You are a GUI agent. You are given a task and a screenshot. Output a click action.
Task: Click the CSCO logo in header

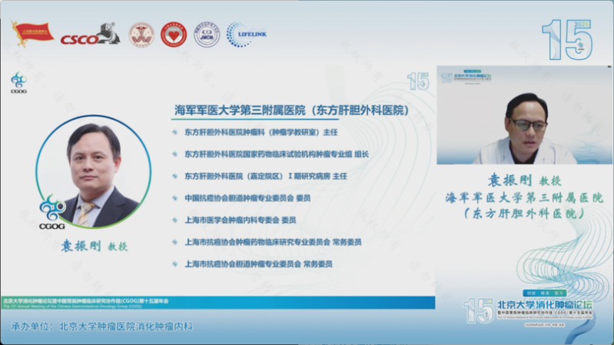[x=89, y=35]
